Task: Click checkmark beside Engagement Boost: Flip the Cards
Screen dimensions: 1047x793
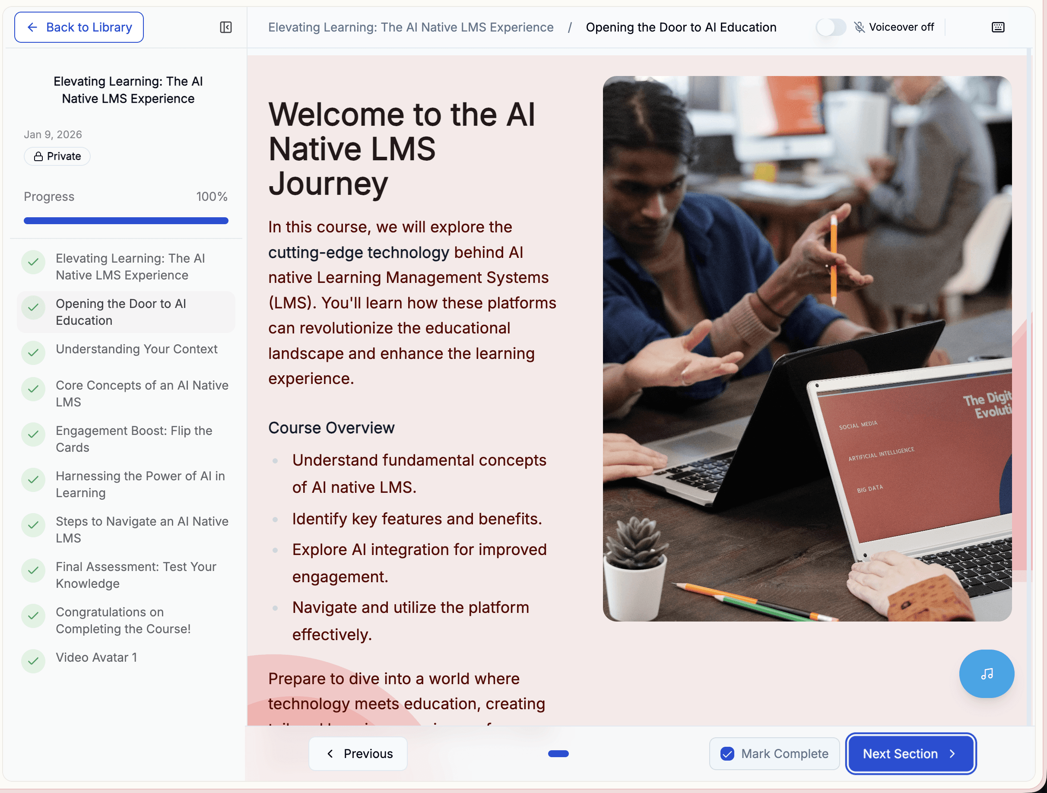Action: tap(33, 434)
